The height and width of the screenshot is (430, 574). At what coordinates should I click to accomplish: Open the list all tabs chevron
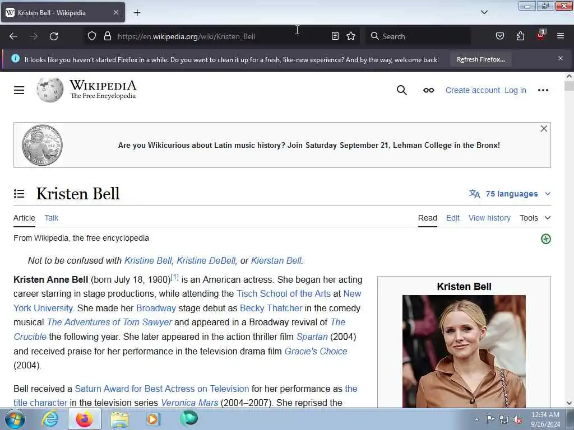pos(484,12)
